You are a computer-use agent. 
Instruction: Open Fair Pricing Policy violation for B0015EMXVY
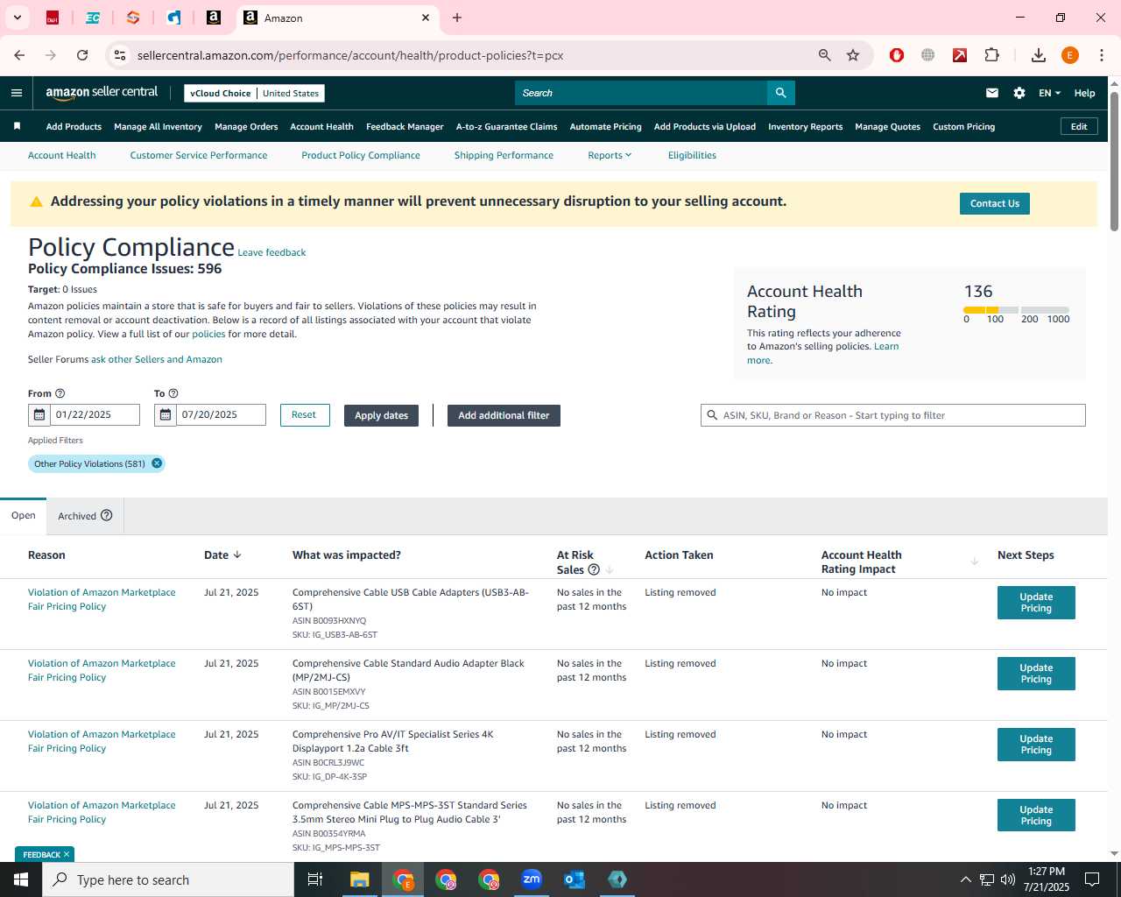(x=102, y=670)
